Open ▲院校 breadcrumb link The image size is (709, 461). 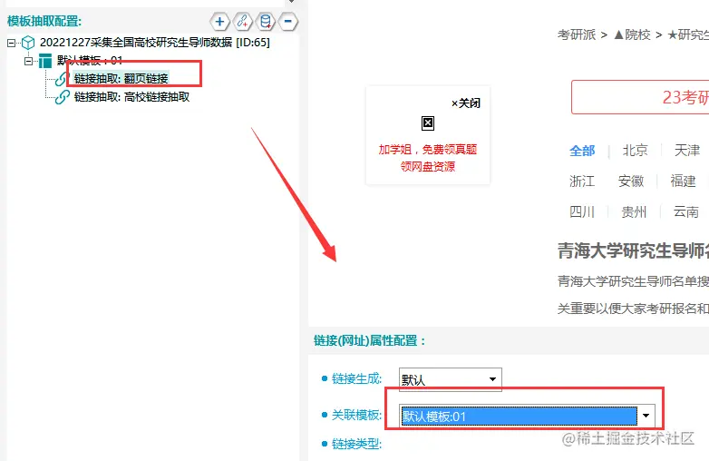coord(632,34)
